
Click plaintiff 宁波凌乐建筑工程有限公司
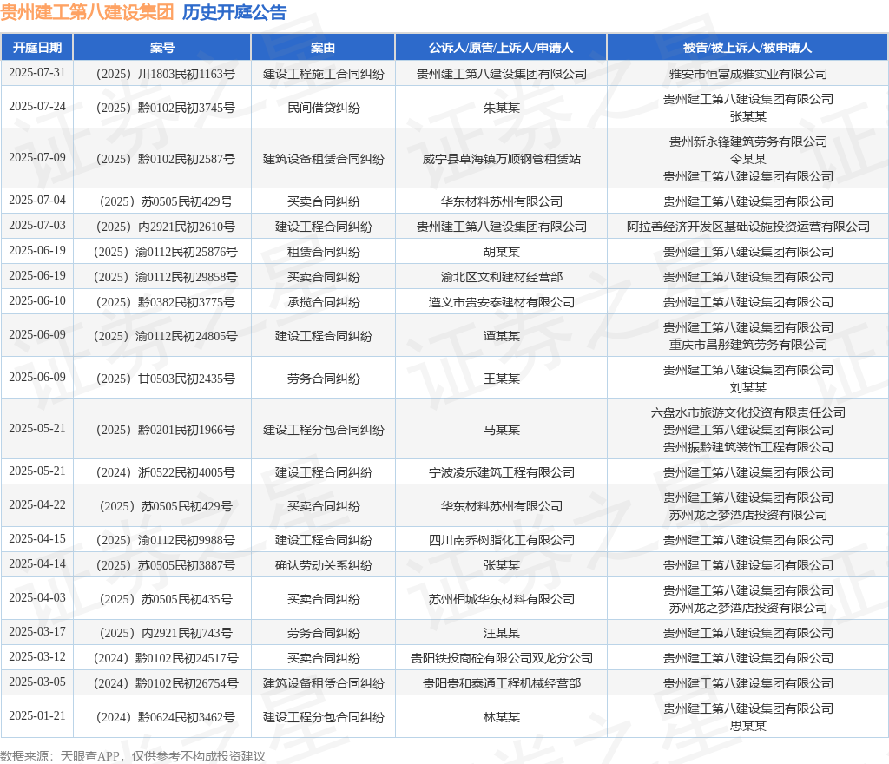(x=501, y=472)
